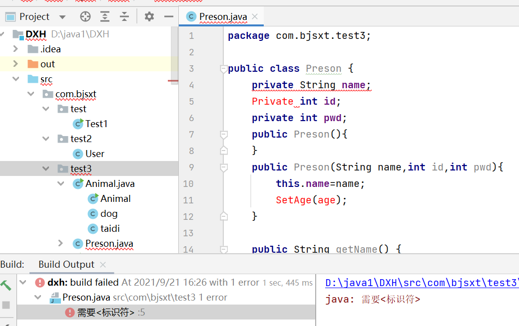The height and width of the screenshot is (326, 519).
Task: Collapse the com.bjsxt package
Action: [31, 94]
